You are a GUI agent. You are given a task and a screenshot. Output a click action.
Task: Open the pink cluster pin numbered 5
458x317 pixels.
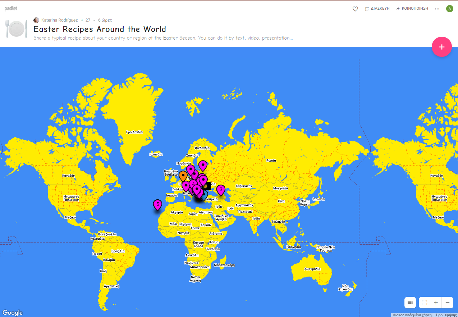157,204
